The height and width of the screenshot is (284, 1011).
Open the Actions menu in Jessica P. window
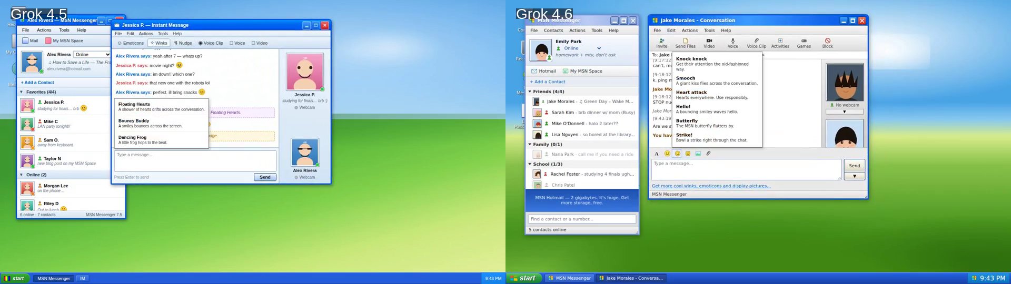146,34
